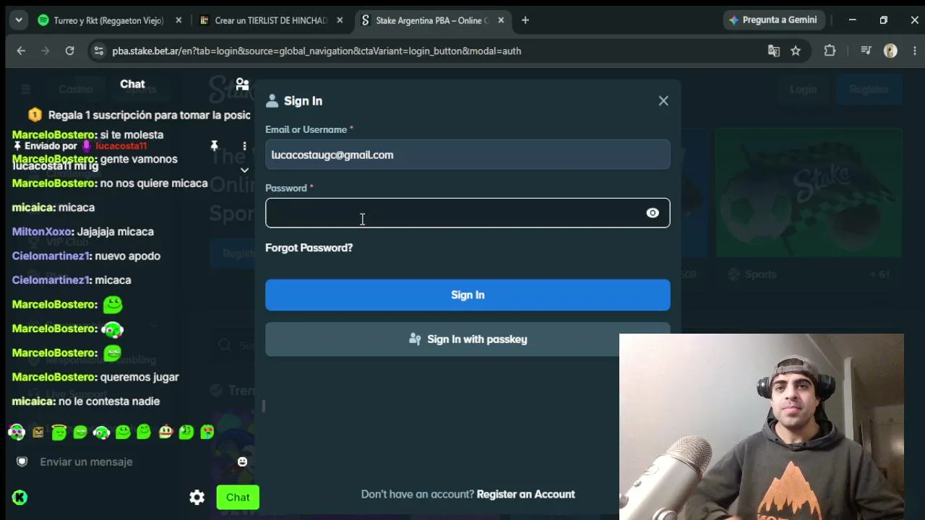Click the blue Sign In button
The height and width of the screenshot is (520, 925).
point(468,295)
